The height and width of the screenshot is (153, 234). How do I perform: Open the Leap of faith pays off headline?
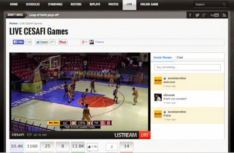click(44, 15)
